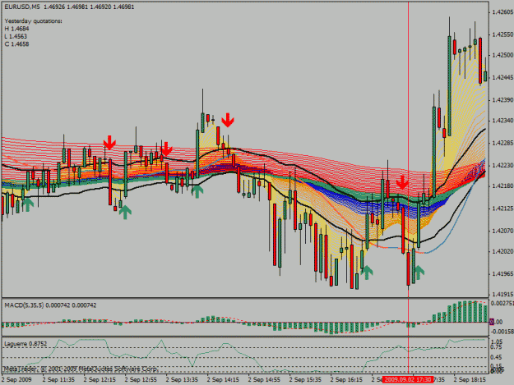Image resolution: width=514 pixels, height=385 pixels.
Task: Click the green buy arrow right of vertical red line
Action: [x=419, y=273]
